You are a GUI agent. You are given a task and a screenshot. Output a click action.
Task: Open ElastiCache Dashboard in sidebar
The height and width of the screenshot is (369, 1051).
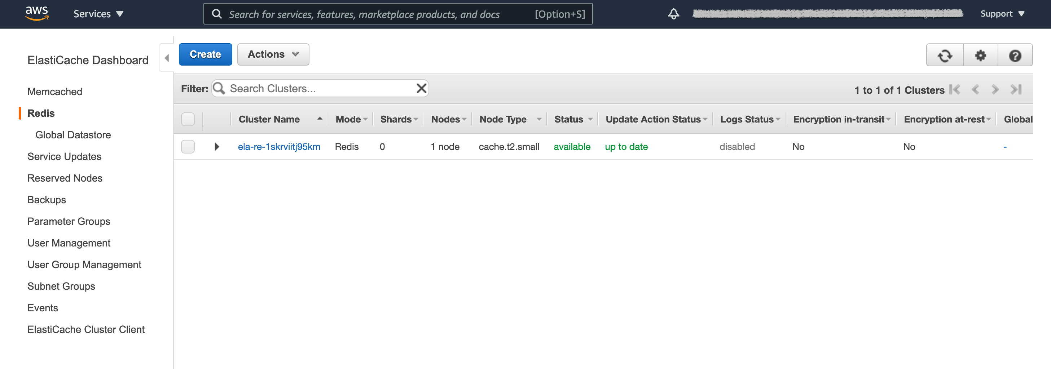click(x=88, y=60)
